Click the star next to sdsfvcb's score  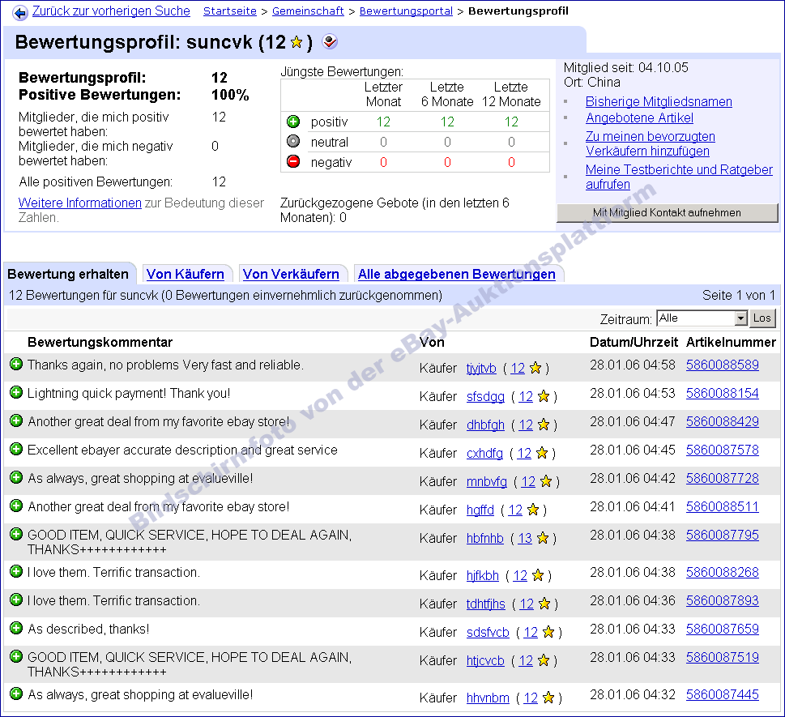pos(548,633)
